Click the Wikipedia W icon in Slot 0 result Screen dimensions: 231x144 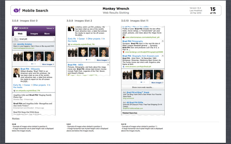pos(14,91)
